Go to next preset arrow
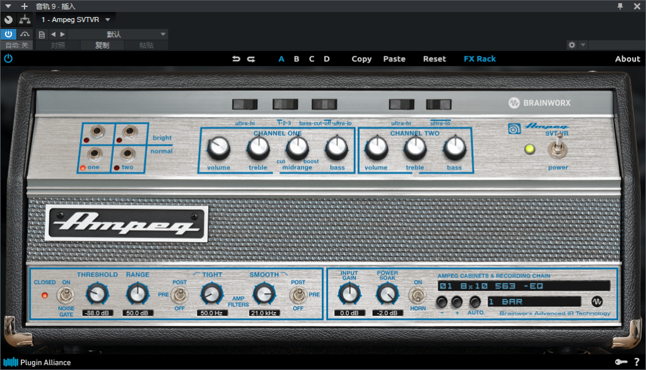This screenshot has height=370, width=646. coord(62,35)
